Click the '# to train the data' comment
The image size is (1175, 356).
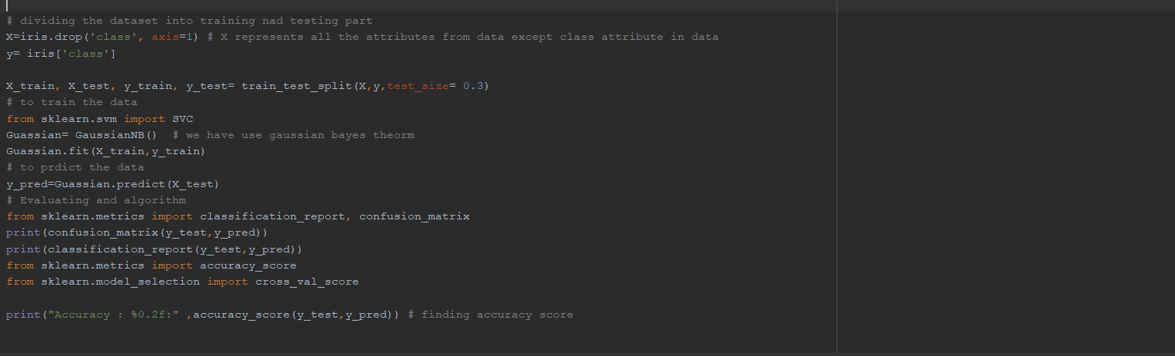pyautogui.click(x=72, y=102)
